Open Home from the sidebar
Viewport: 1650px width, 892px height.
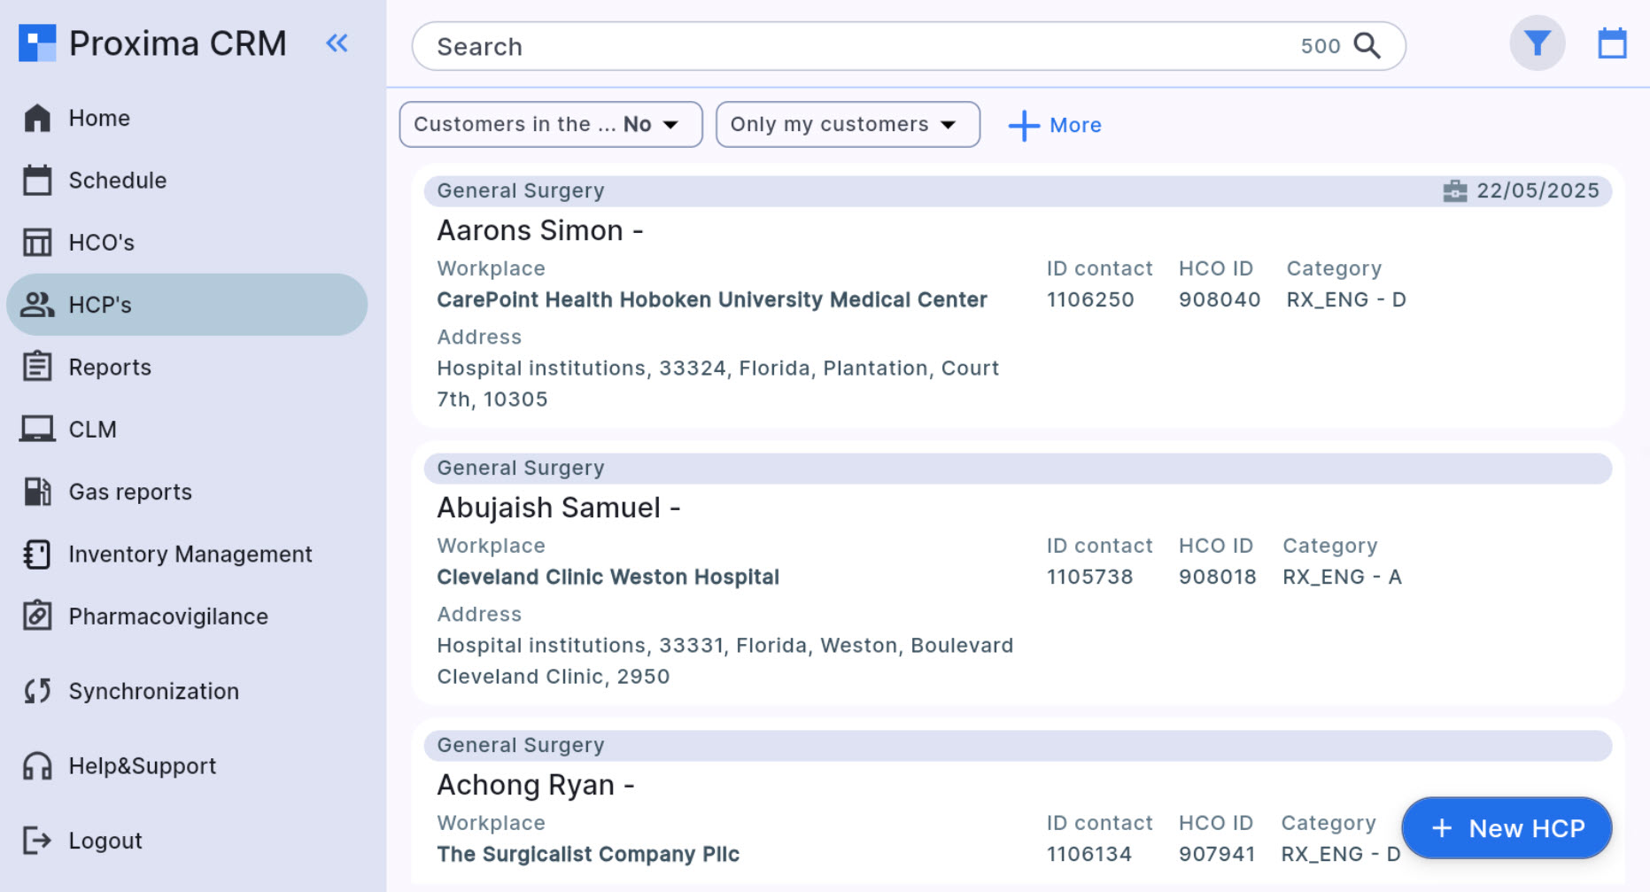[99, 119]
